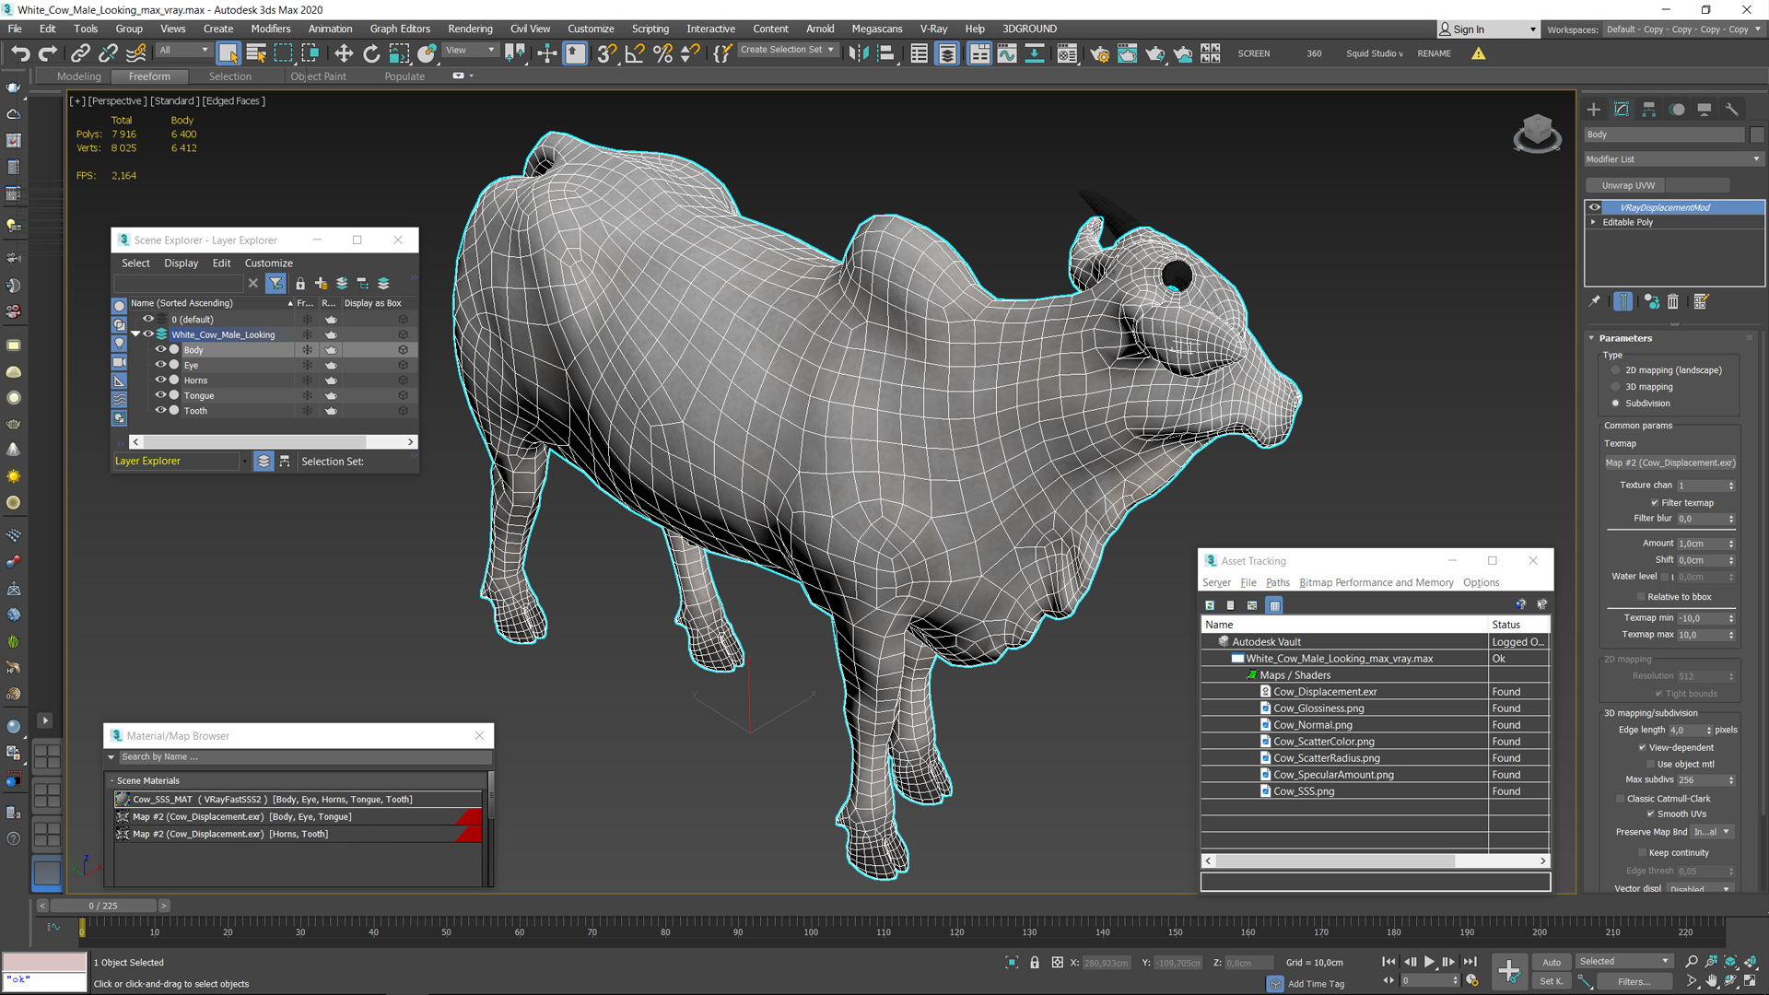This screenshot has height=995, width=1769.
Task: Open the View reference coordinate dropdown
Action: (x=470, y=51)
